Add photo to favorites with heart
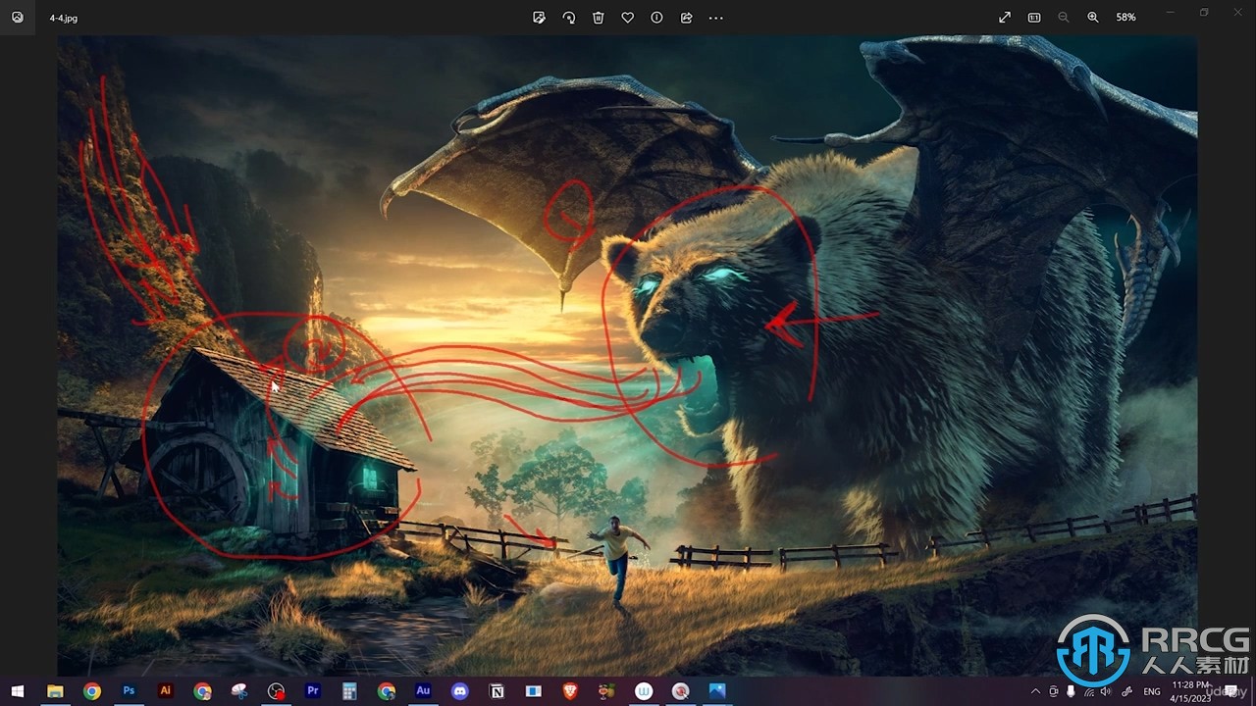This screenshot has width=1256, height=706. 627,18
